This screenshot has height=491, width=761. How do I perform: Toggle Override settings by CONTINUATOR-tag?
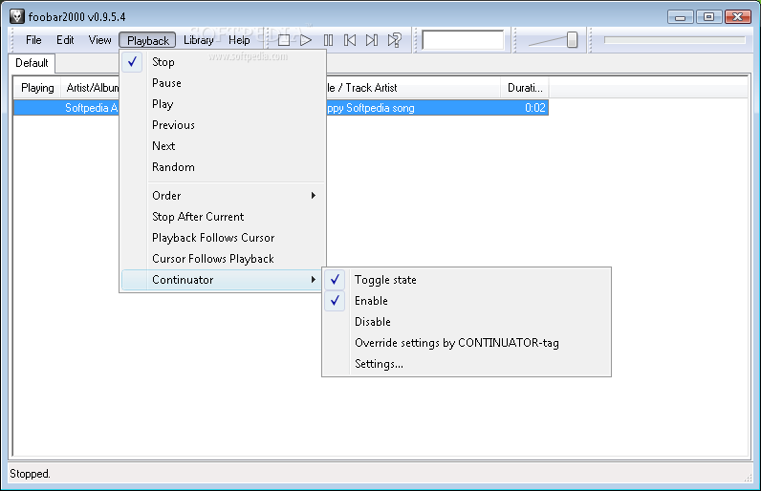click(467, 343)
